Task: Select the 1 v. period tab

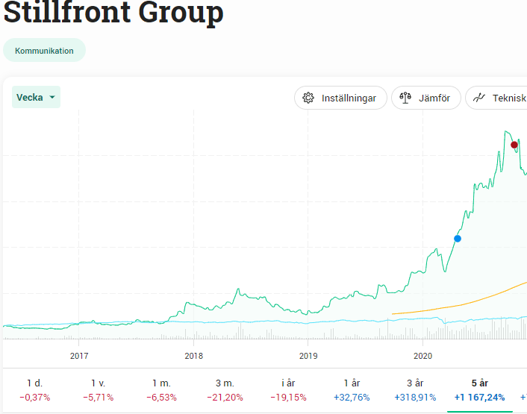Action: [99, 389]
